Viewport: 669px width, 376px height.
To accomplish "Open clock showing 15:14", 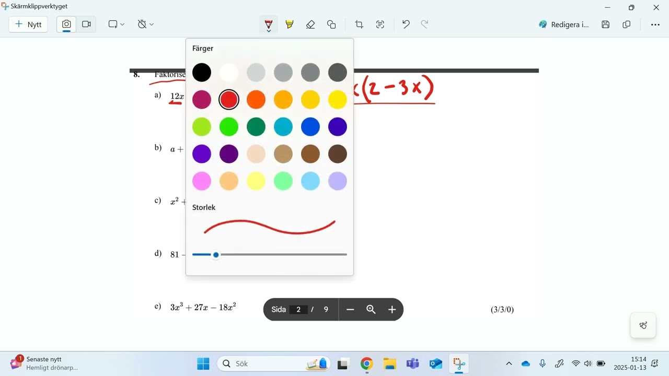I will tap(630, 363).
